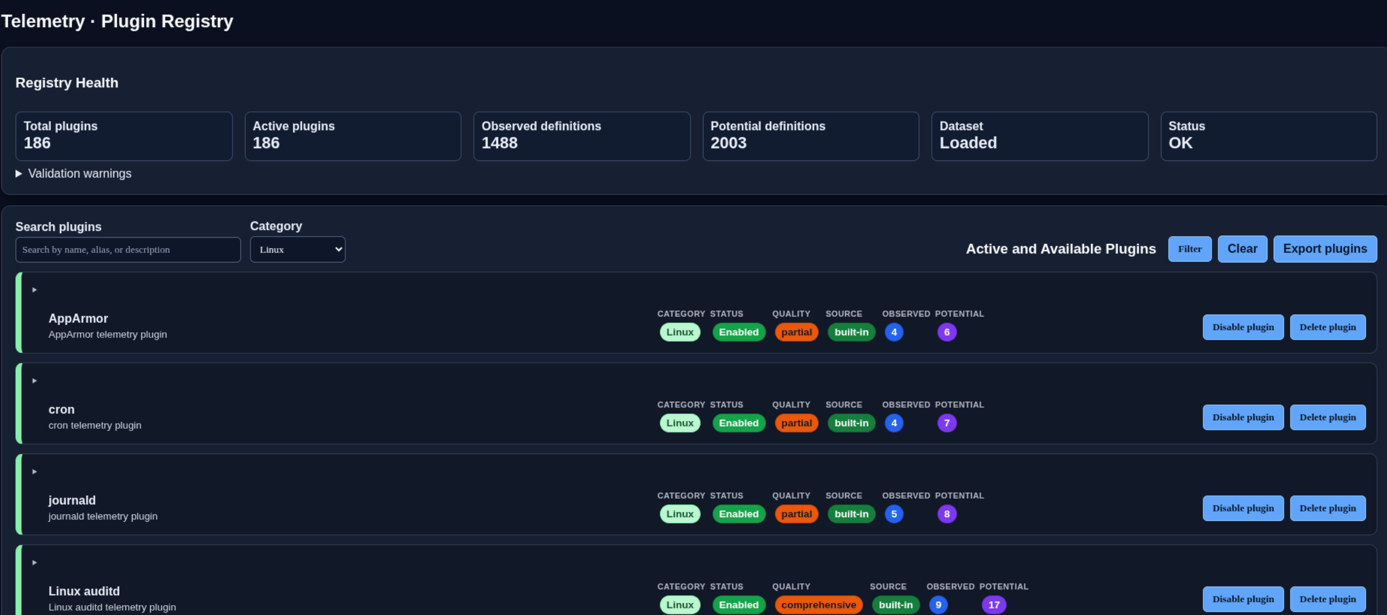Expand the Validation warnings section
The image size is (1387, 615).
73,173
